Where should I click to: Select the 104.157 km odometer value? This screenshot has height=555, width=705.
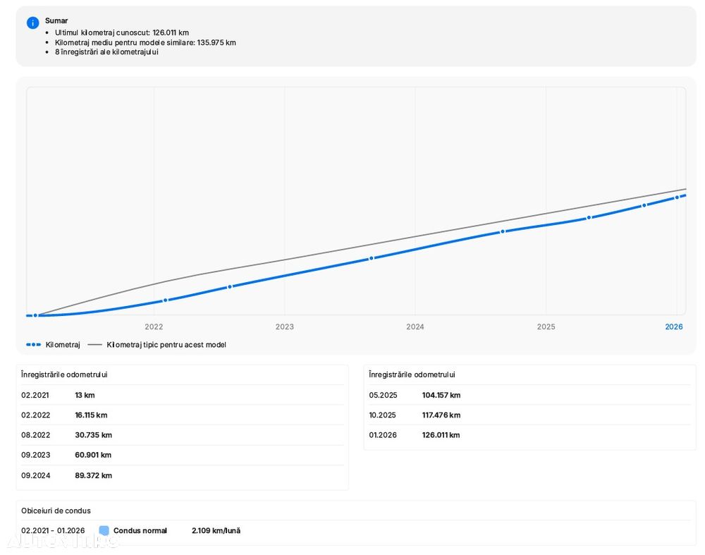pyautogui.click(x=441, y=396)
